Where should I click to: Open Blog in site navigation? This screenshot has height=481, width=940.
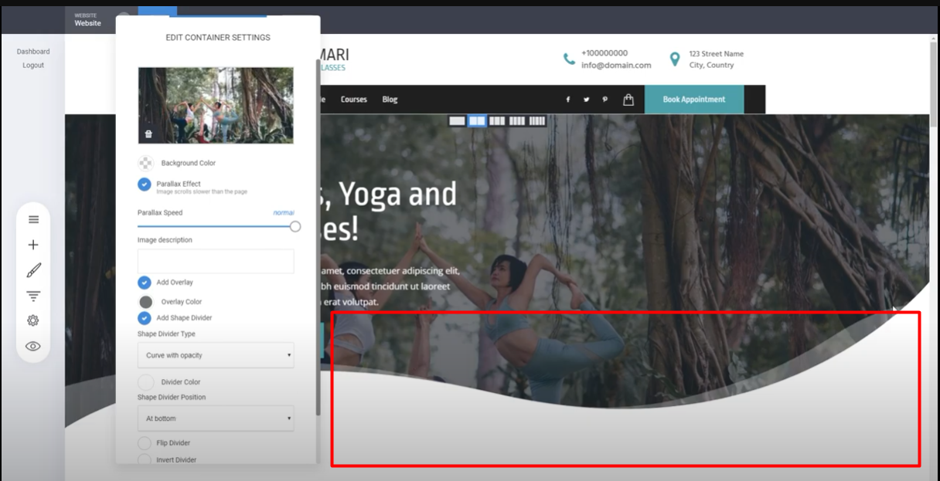(x=390, y=100)
